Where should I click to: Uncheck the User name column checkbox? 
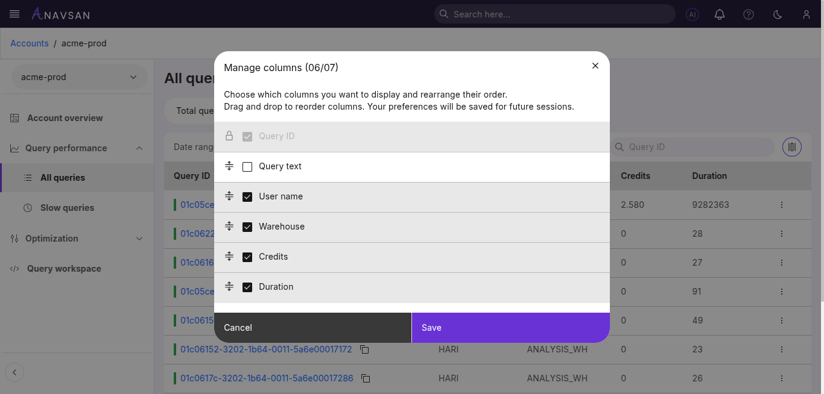pos(247,197)
